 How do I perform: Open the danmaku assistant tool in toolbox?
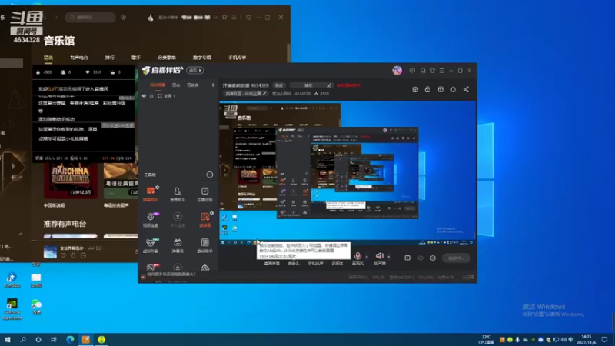151,194
